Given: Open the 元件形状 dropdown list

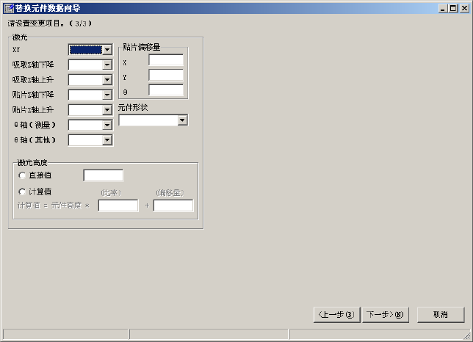Looking at the screenshot, I should pyautogui.click(x=154, y=120).
